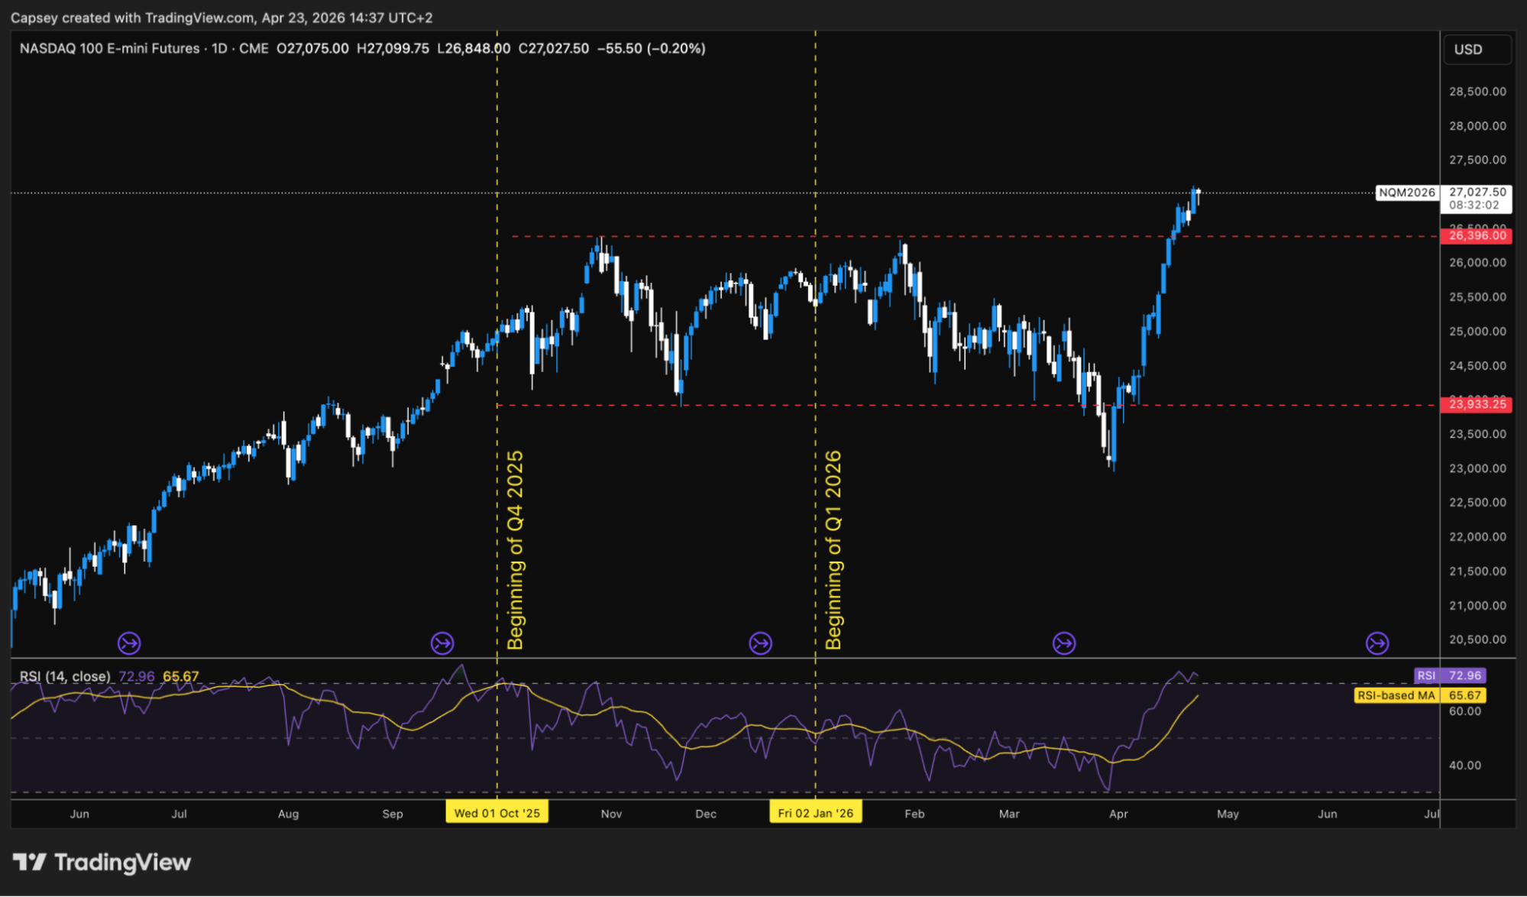Click the Beginning of Q4 2025 vertical text
This screenshot has width=1527, height=897.
(x=516, y=550)
